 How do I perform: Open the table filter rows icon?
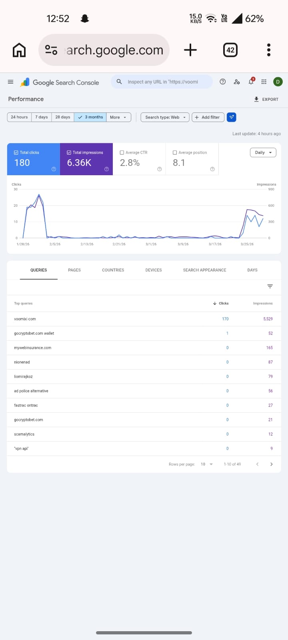pos(270,286)
